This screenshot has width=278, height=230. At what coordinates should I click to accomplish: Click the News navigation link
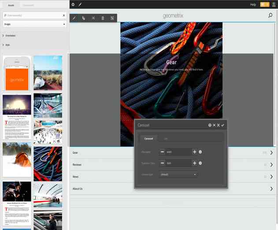[75, 177]
